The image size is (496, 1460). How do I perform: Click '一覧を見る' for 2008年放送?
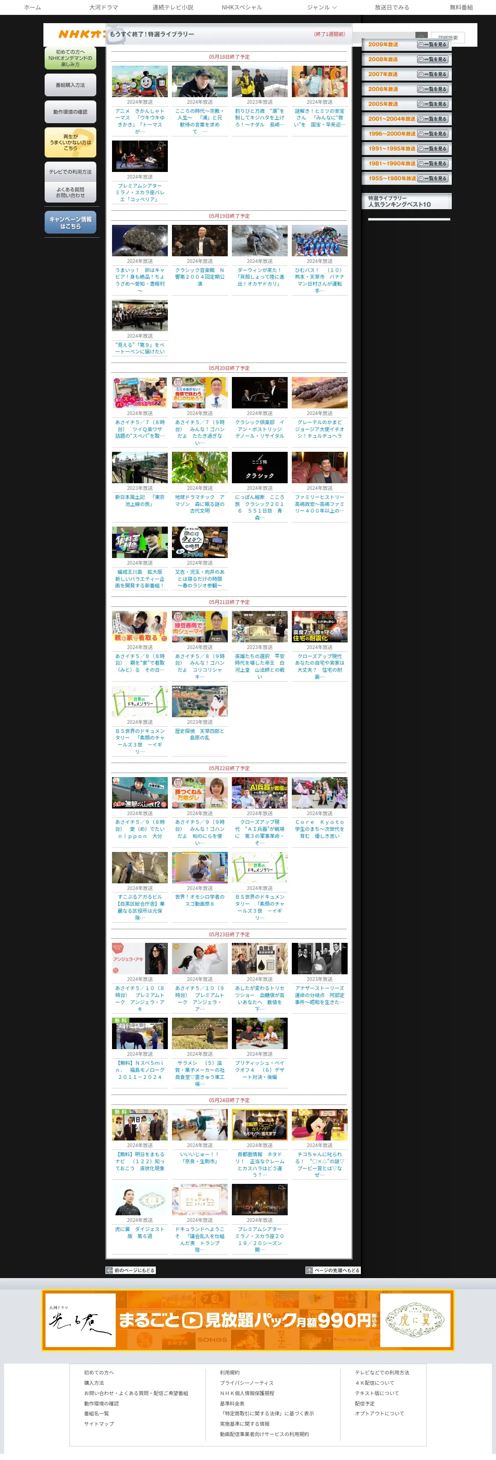(x=433, y=60)
